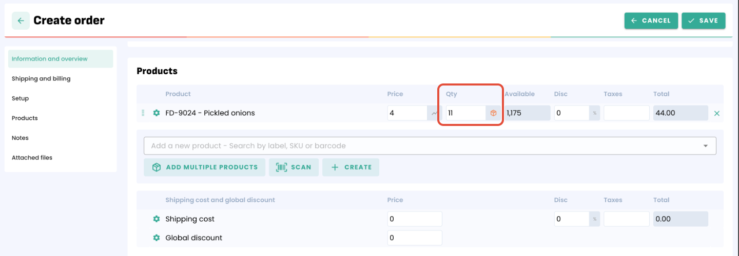
Task: Open the Shipping cost Taxes selector
Action: [x=626, y=219]
